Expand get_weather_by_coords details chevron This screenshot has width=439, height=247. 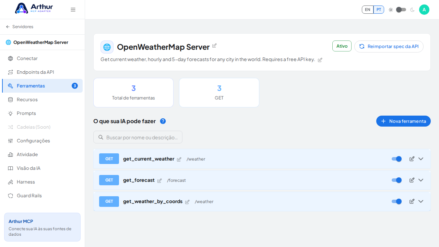[x=421, y=201]
